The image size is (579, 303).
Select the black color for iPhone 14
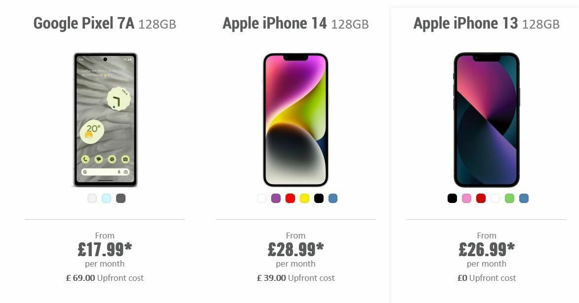320,198
